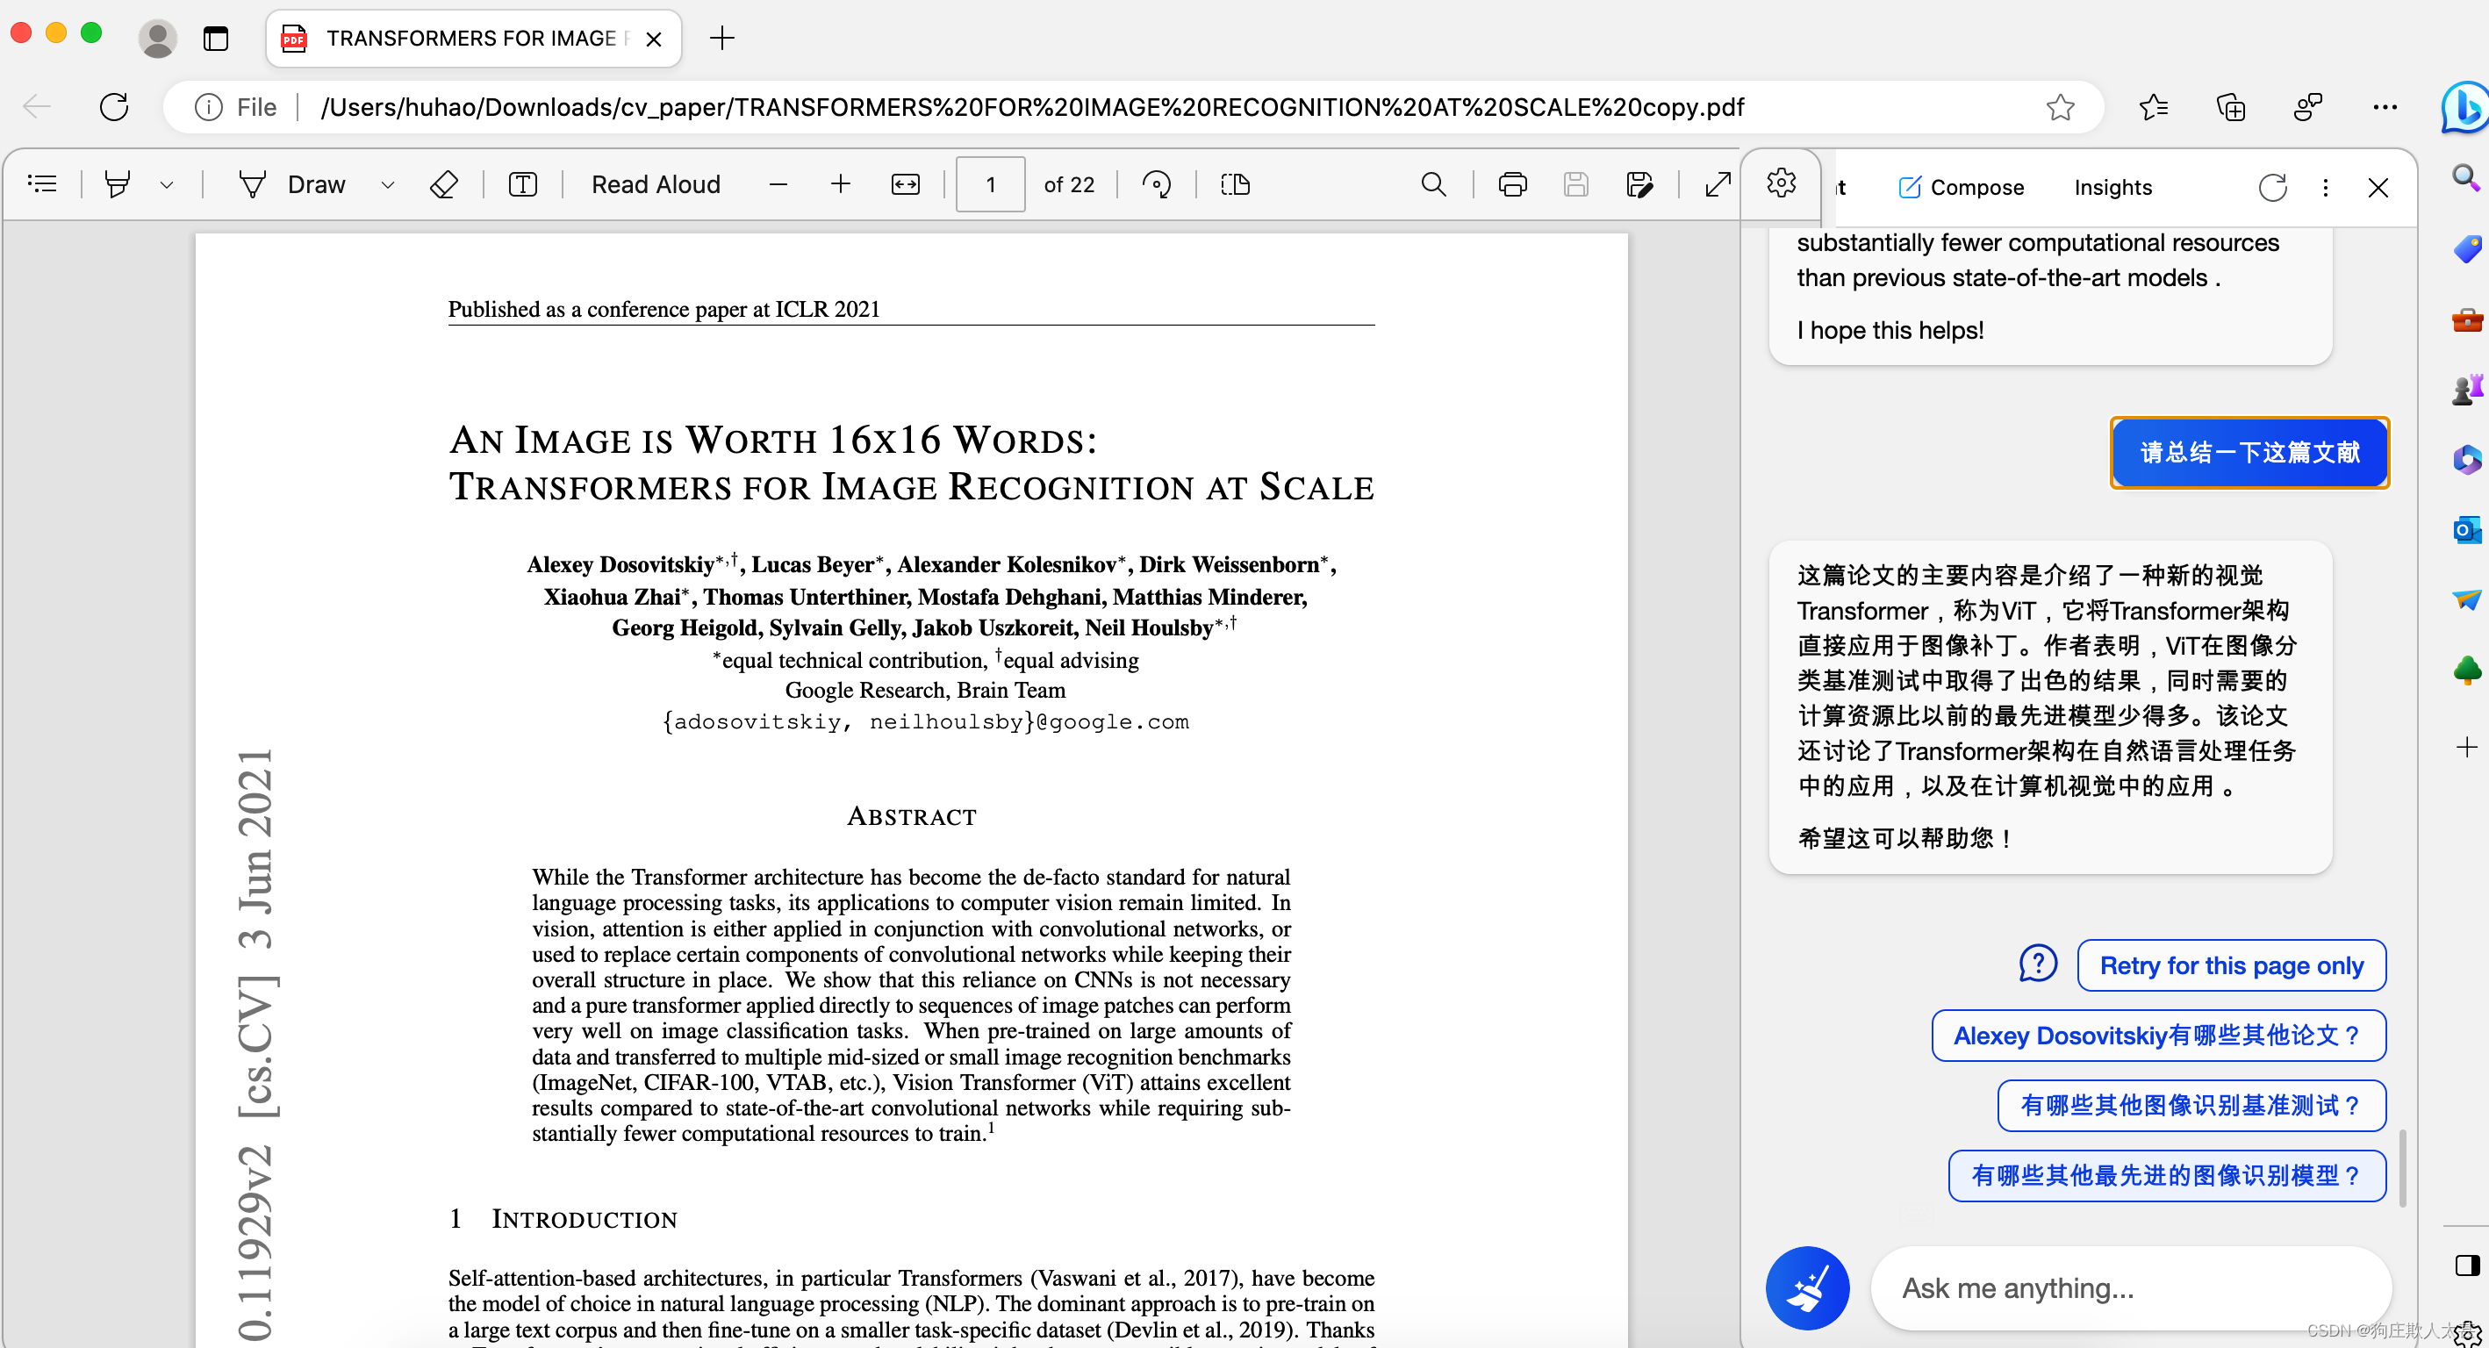Switch to the Compose tab

tap(1961, 188)
